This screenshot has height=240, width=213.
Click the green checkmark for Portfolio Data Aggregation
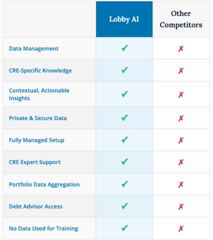coord(125,184)
